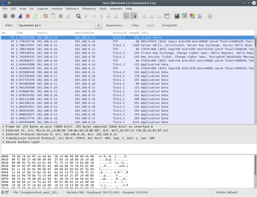Open the Analyze menu
Viewport: 257px width, 197px height.
pyautogui.click(x=57, y=8)
